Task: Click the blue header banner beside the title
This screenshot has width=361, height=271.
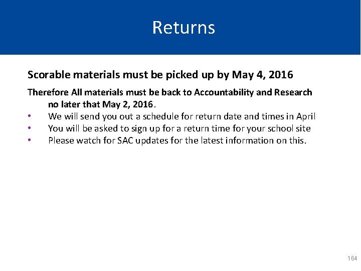Action: (291, 28)
